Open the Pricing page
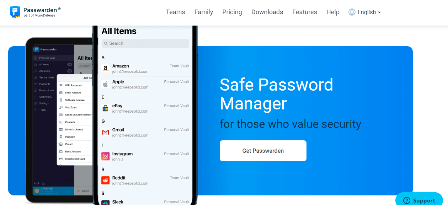 [232, 12]
